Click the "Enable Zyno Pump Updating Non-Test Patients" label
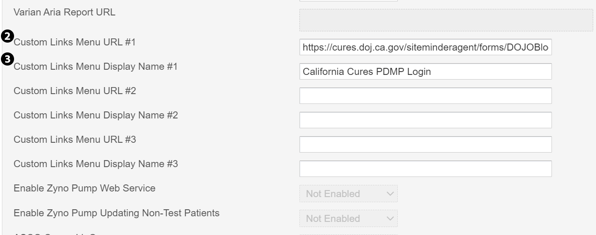 (x=116, y=213)
